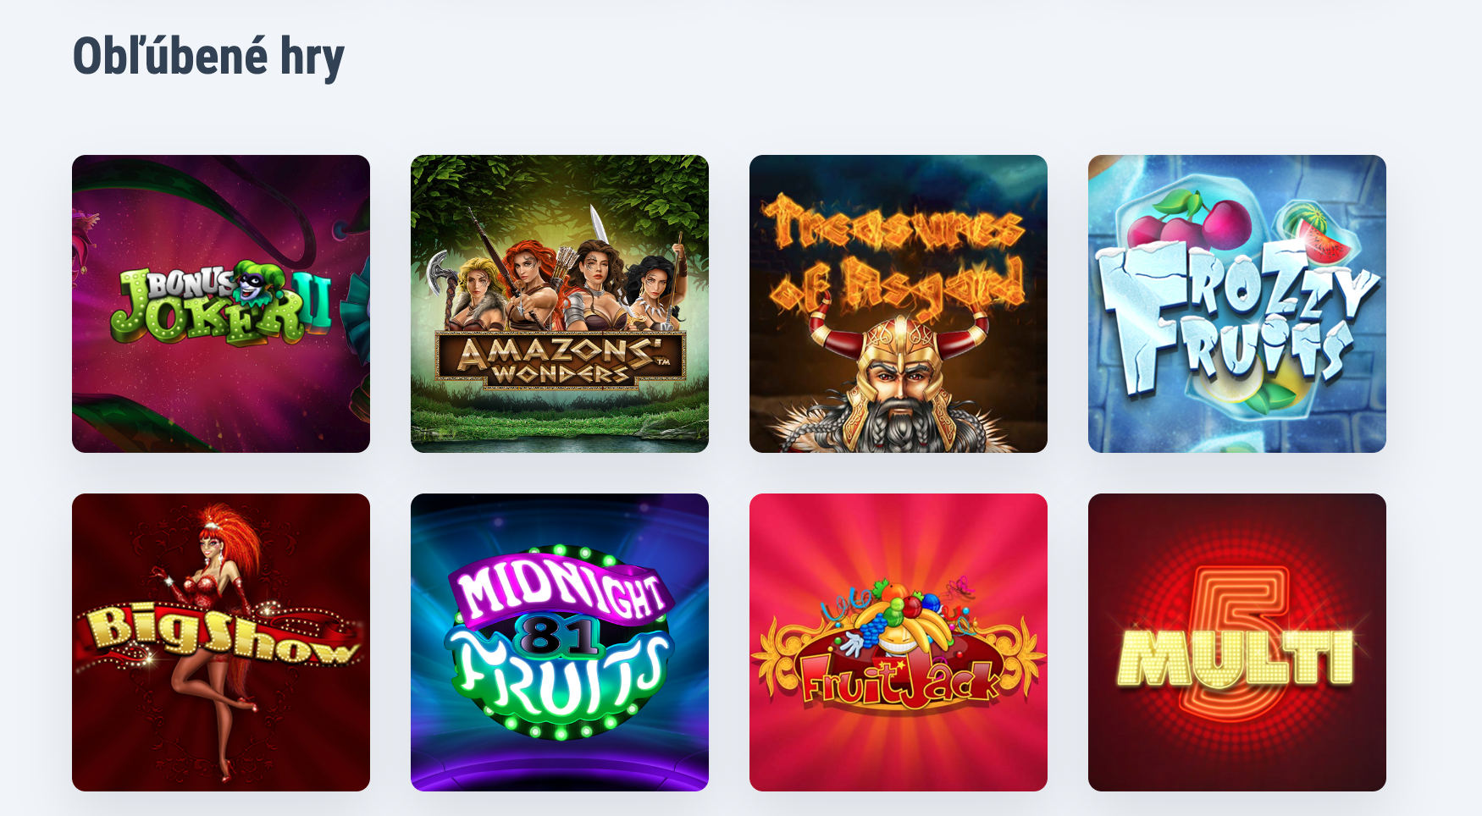Open the Treasures of Asgard game

[899, 304]
